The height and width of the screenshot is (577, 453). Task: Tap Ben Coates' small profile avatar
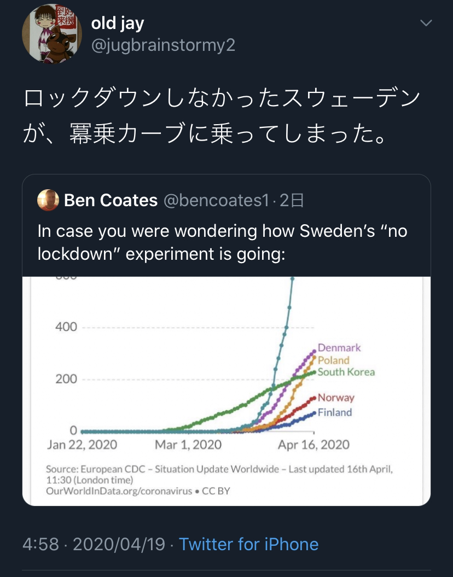point(48,201)
